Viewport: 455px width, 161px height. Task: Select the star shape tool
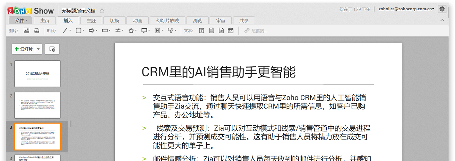pos(131,30)
